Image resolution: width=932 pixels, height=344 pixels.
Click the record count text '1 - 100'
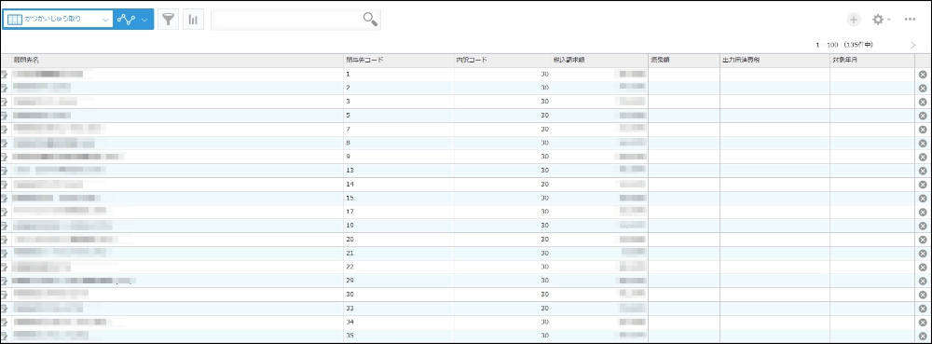pos(827,45)
